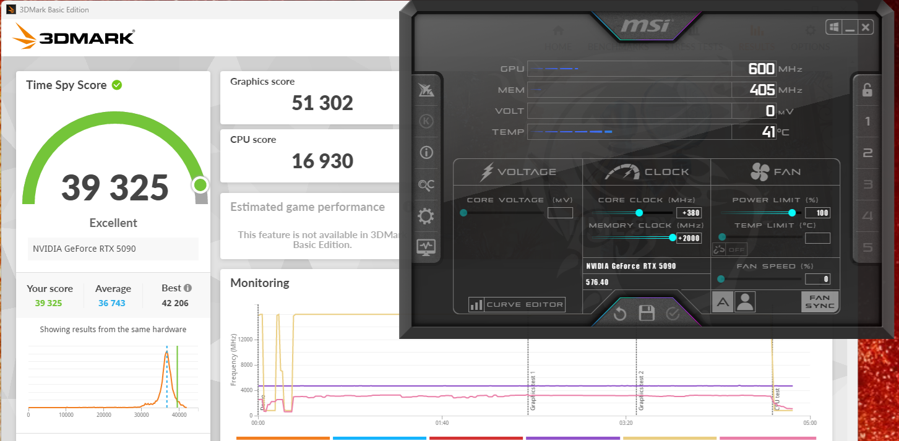Viewport: 899px width, 441px height.
Task: Select Afterburner profile slot 5
Action: tap(867, 247)
